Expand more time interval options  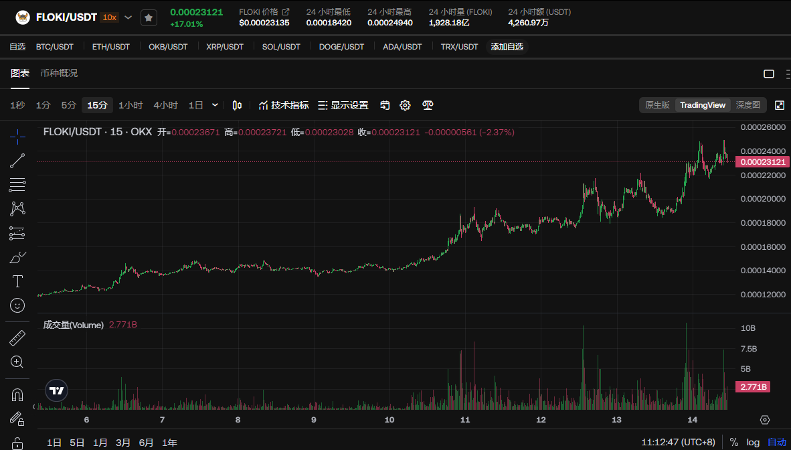(215, 105)
